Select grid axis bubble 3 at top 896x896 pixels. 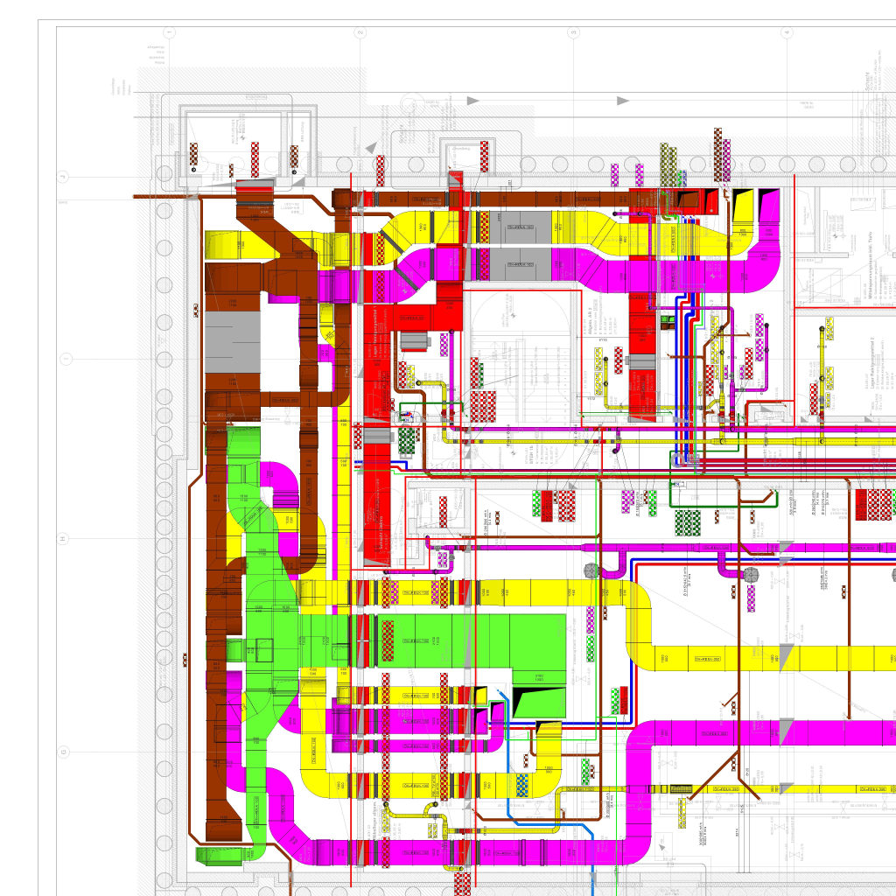(574, 32)
